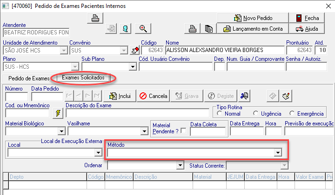Go to next record navigation arrow
Viewport: 335px width, 195px height.
pyautogui.click(x=87, y=96)
